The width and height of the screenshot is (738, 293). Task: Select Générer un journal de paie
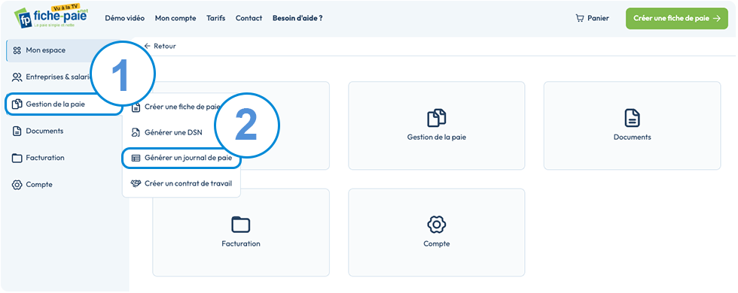(181, 159)
